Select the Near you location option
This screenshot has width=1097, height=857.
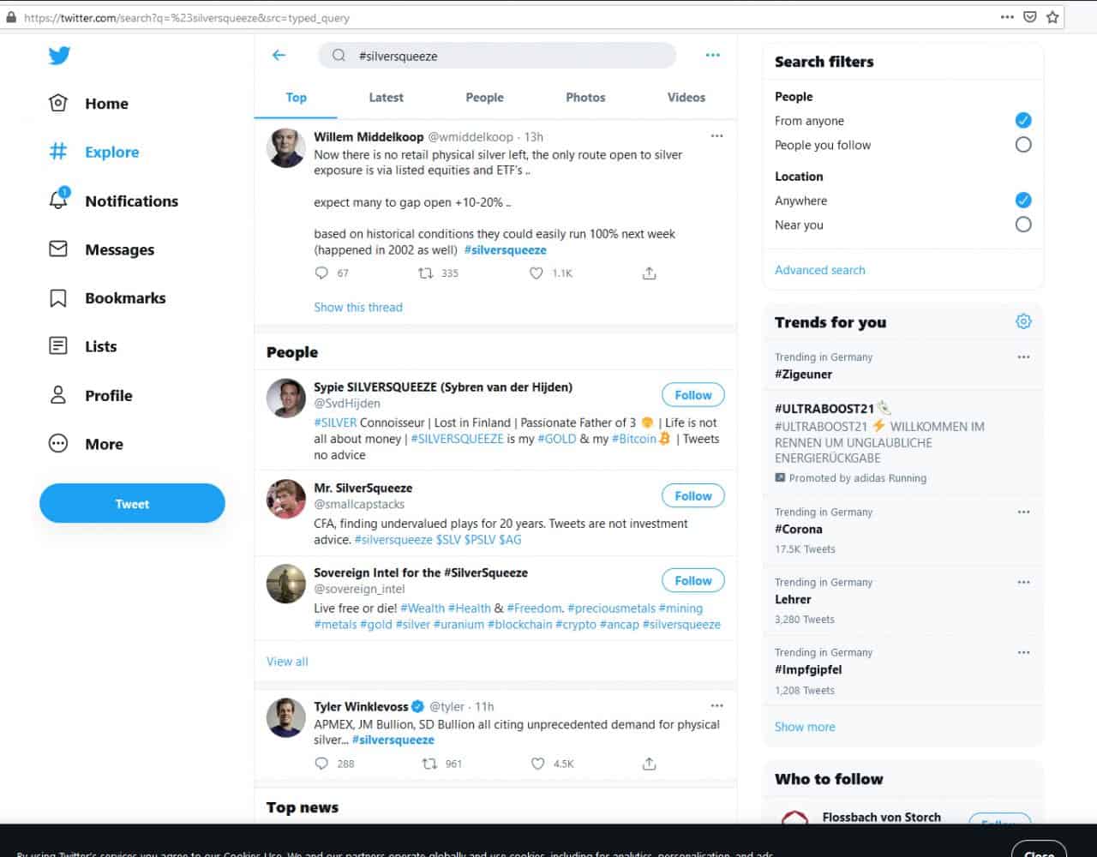click(x=1022, y=225)
